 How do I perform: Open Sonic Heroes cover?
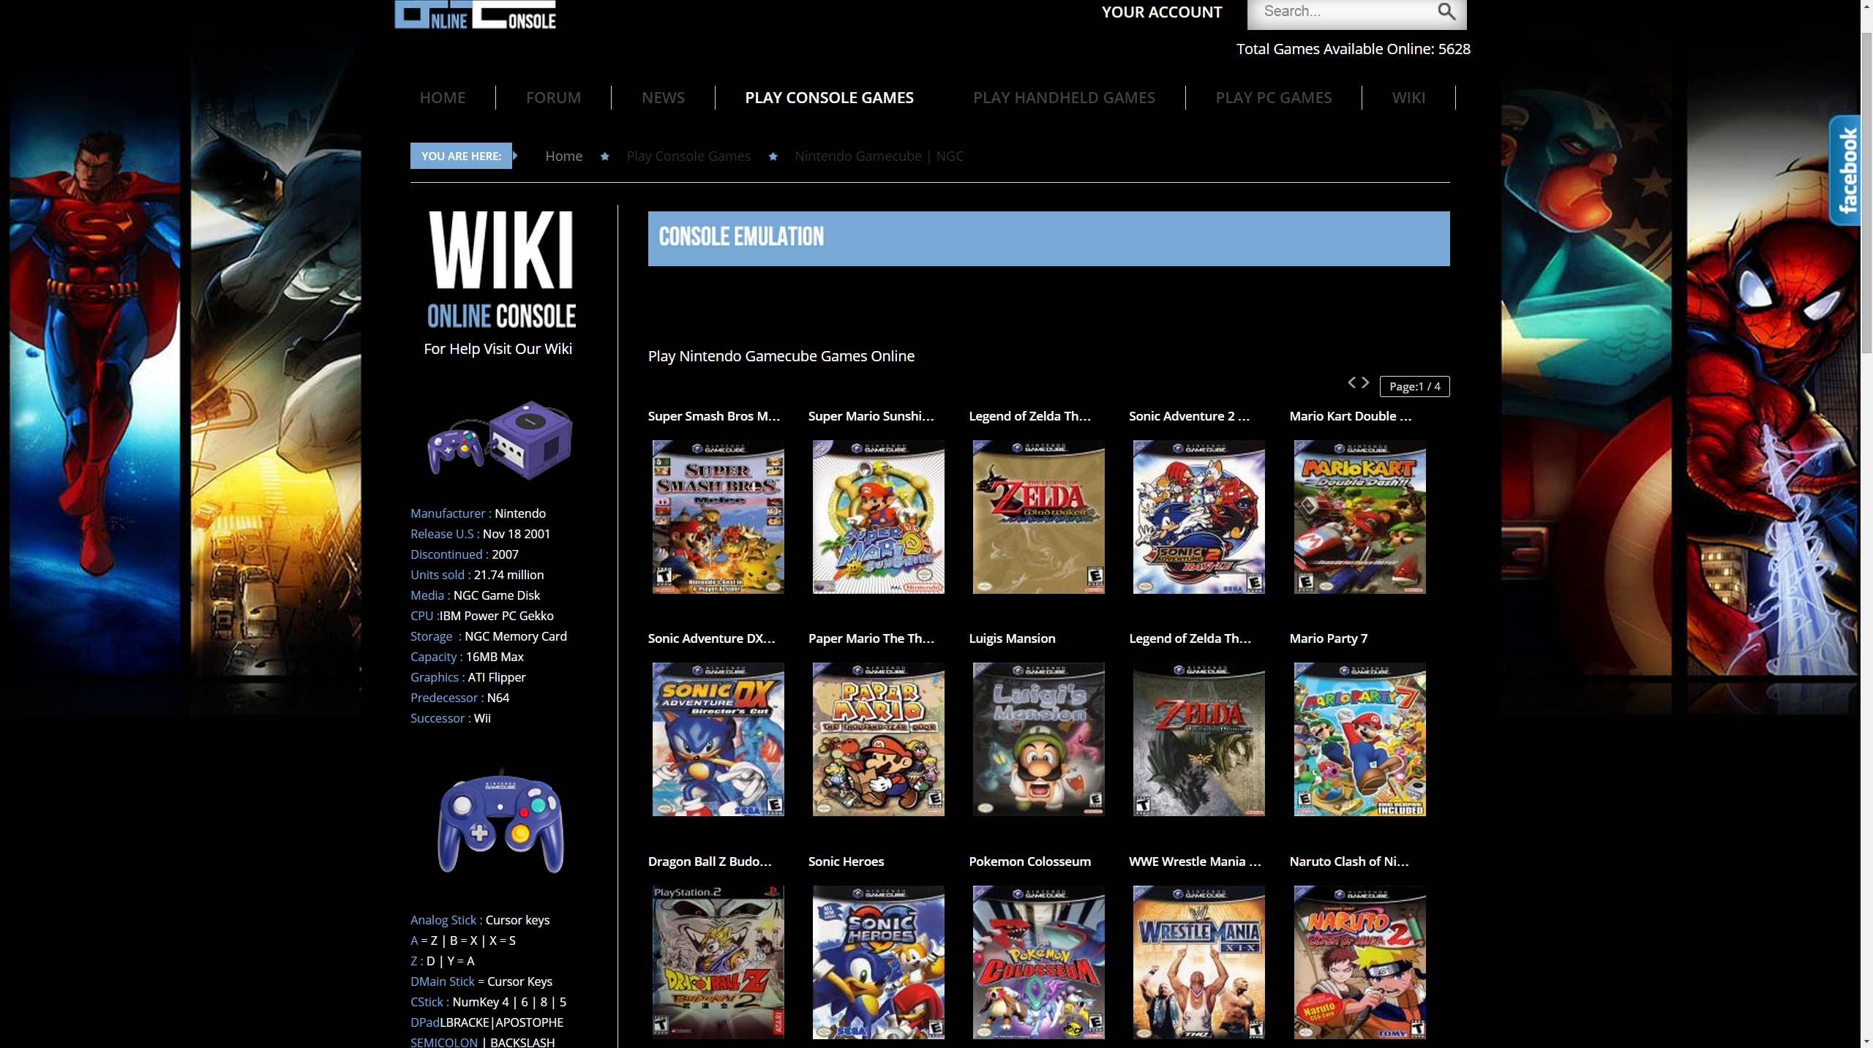(878, 962)
